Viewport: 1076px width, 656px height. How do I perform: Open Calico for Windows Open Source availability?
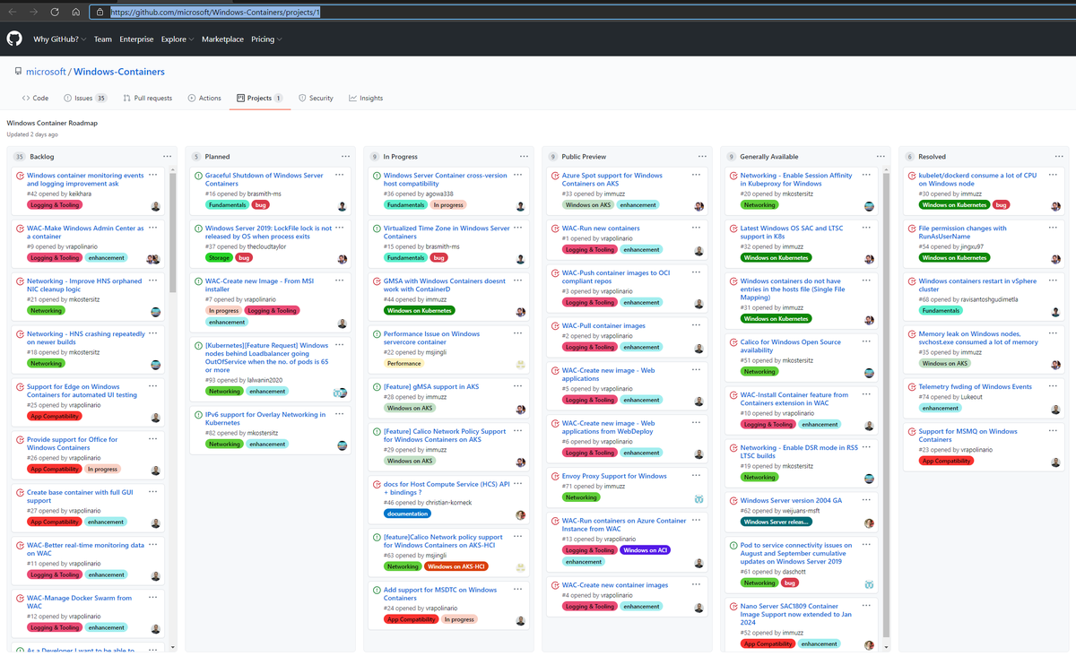tap(791, 346)
